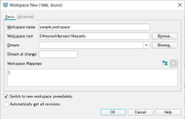The image size is (185, 119).
Task: Open the Stream dropdown list
Action: (146, 45)
